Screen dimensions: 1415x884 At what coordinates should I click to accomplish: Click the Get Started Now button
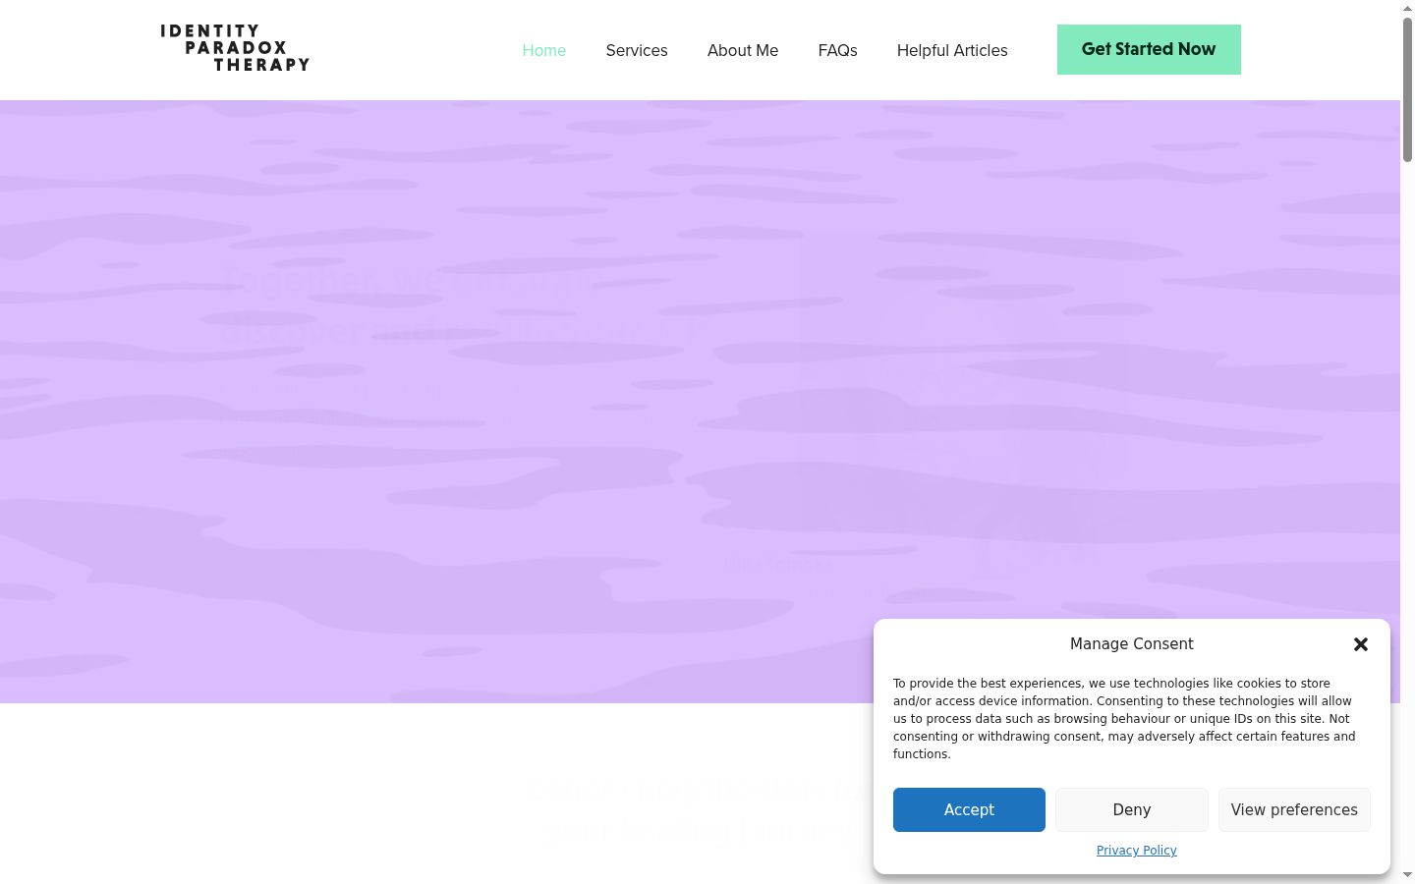[1149, 49]
